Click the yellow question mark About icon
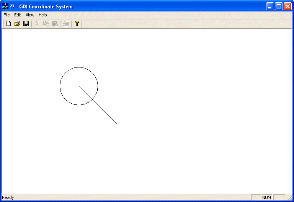 tap(77, 24)
